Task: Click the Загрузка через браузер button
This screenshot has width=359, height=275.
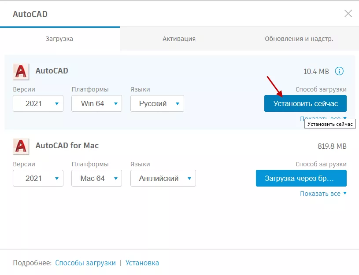Action: [301, 179]
